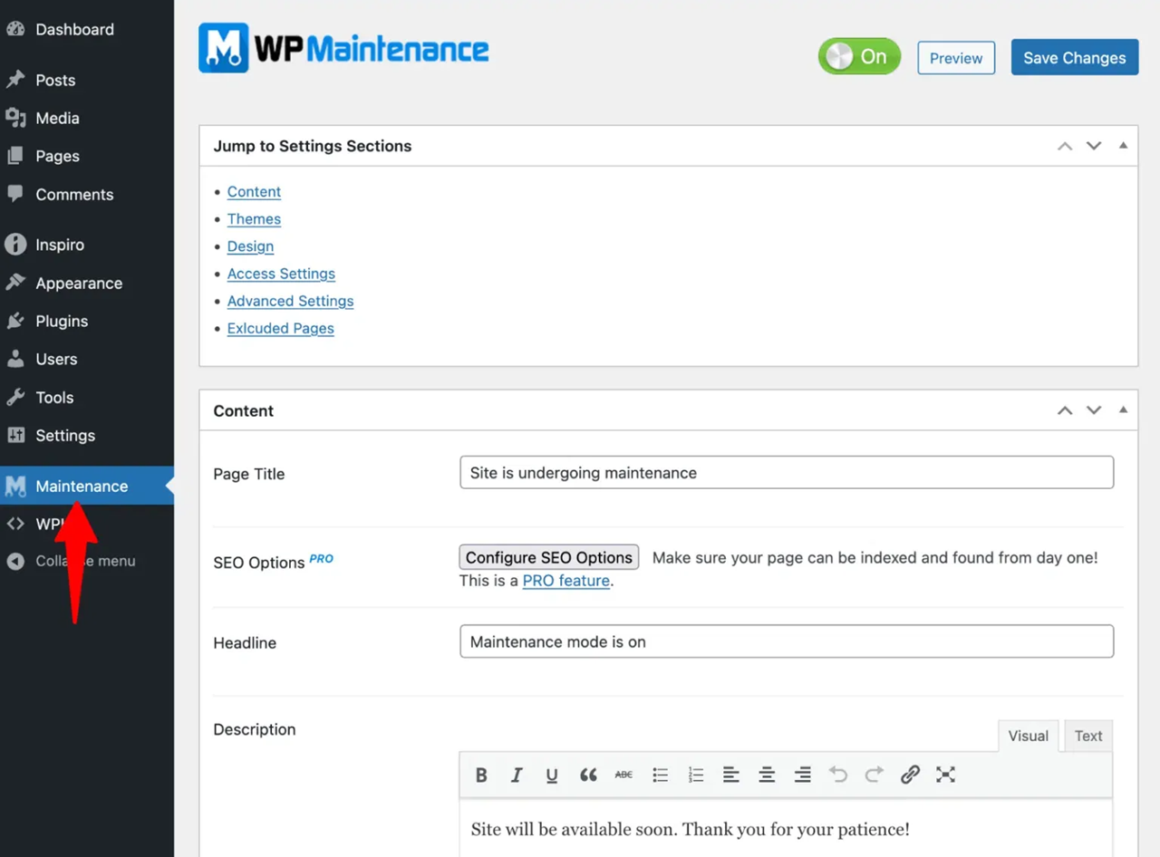
Task: Click the Save Changes button
Action: (1074, 57)
